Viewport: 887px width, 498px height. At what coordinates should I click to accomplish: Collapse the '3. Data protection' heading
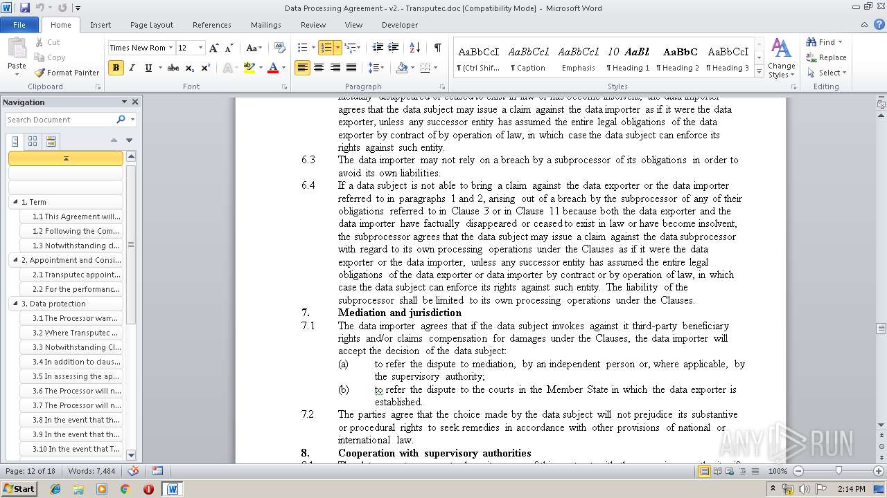[15, 304]
